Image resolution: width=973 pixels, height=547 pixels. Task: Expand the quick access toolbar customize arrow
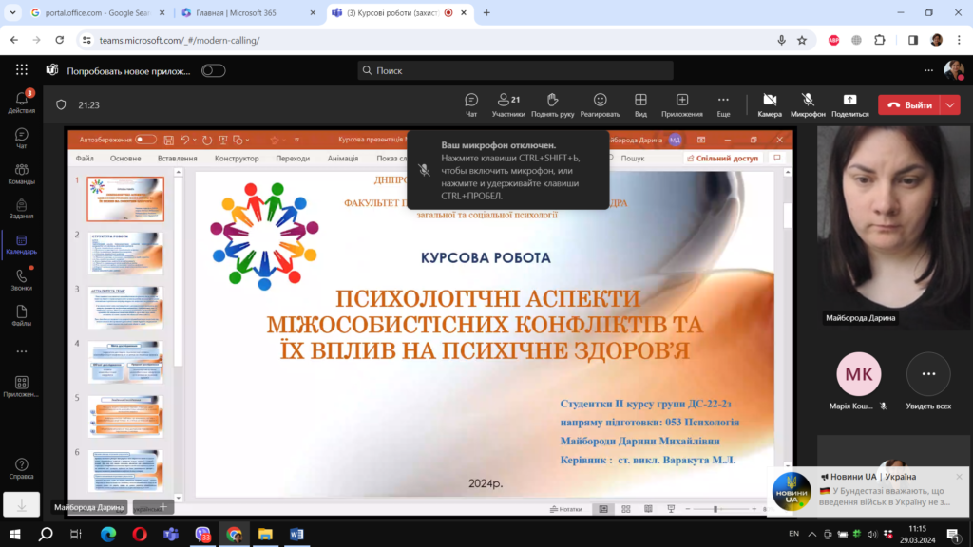(296, 141)
